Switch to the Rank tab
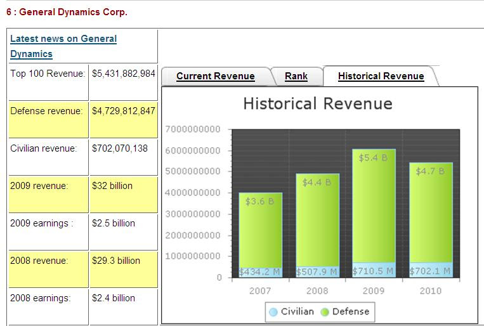Screen dimensions: 484x326 [296, 76]
